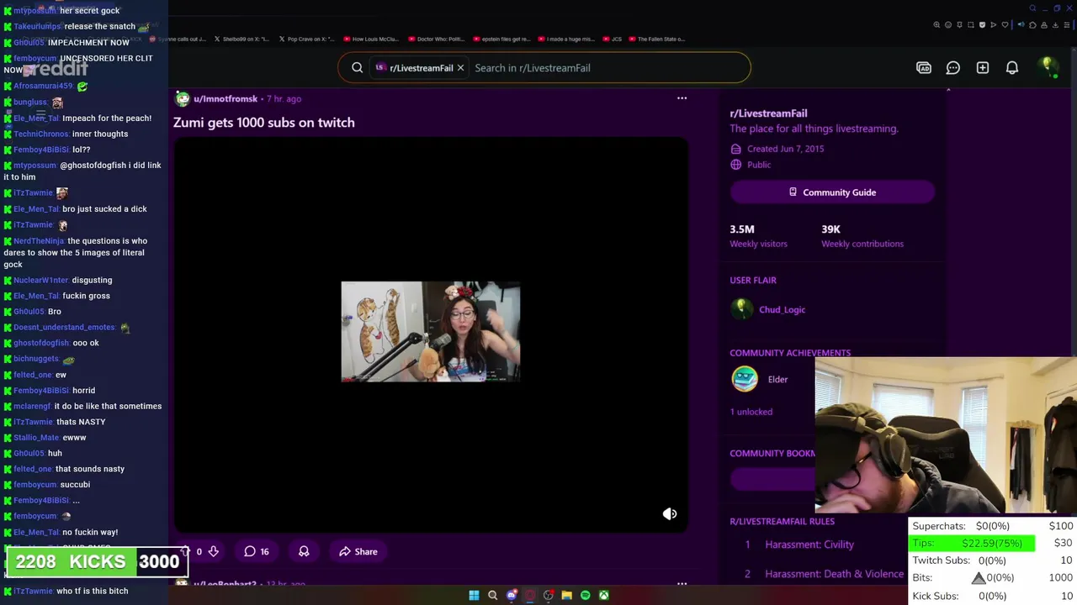Open the Opera GX browser taskbar icon
1077x605 pixels.
(x=529, y=595)
